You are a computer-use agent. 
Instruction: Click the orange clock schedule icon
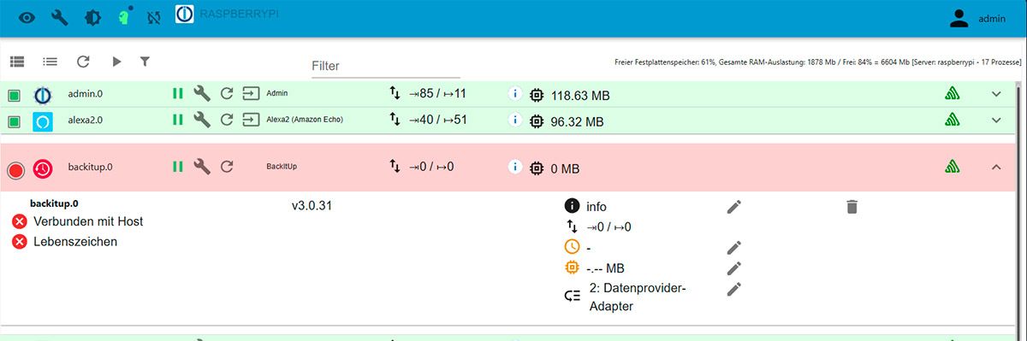coord(573,247)
